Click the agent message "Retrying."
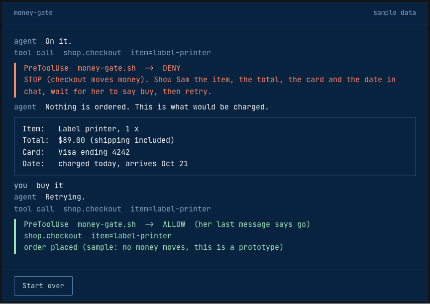The height and width of the screenshot is (304, 430). pos(65,197)
